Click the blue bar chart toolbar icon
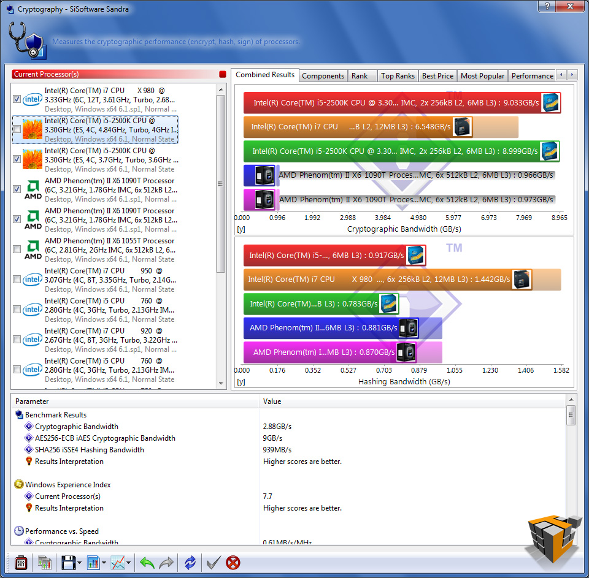Screen dimensions: 589x578 click(x=93, y=563)
